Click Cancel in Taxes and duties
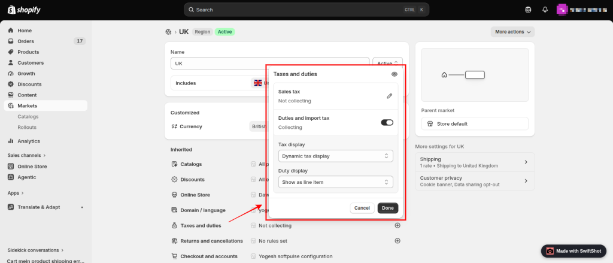Viewport: 613px width, 263px height. (x=362, y=208)
